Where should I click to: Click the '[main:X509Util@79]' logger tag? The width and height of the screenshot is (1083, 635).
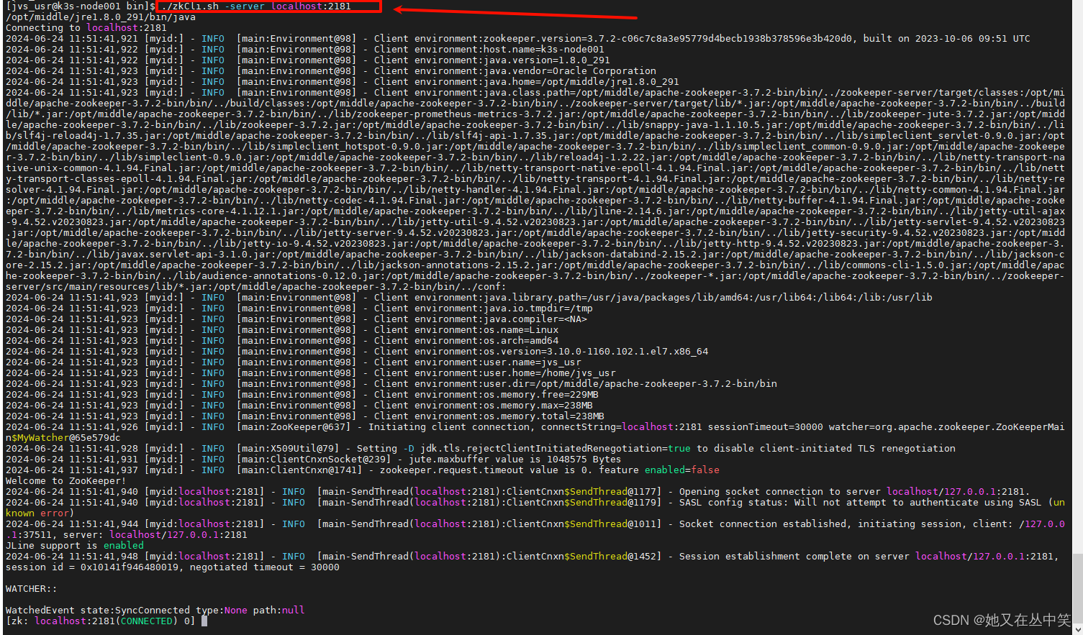[x=288, y=448]
